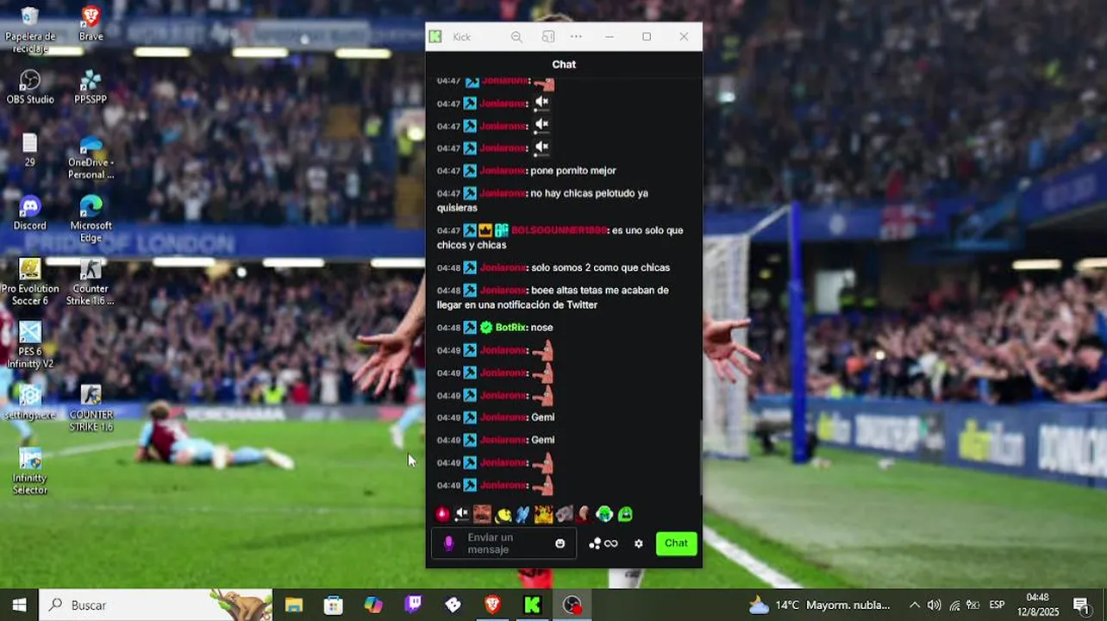Select the Papelera de reciclaje desktop icon

point(30,31)
